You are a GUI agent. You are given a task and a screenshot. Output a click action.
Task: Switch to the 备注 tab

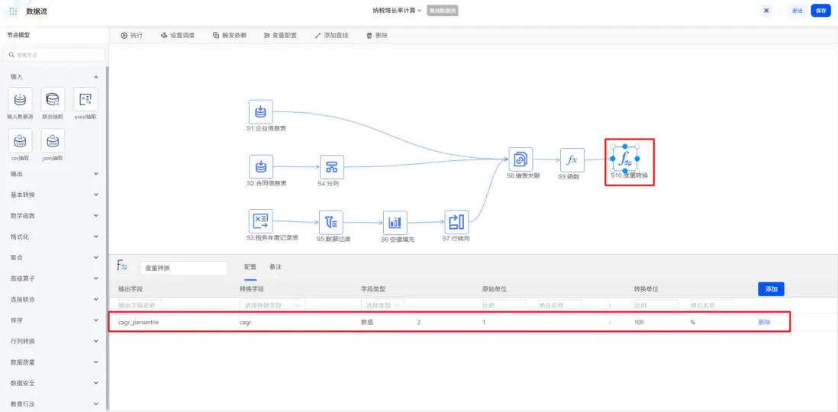coord(276,267)
